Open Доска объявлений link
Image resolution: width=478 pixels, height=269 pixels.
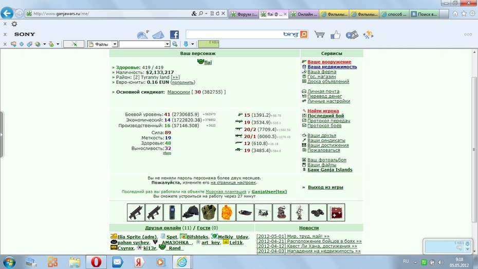point(328,81)
